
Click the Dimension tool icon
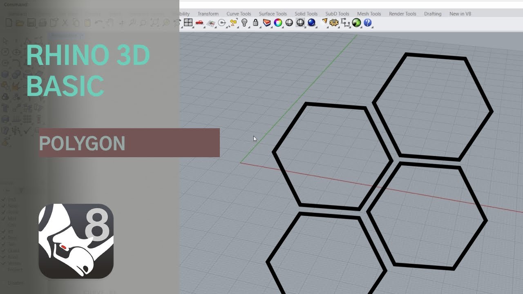(x=345, y=23)
